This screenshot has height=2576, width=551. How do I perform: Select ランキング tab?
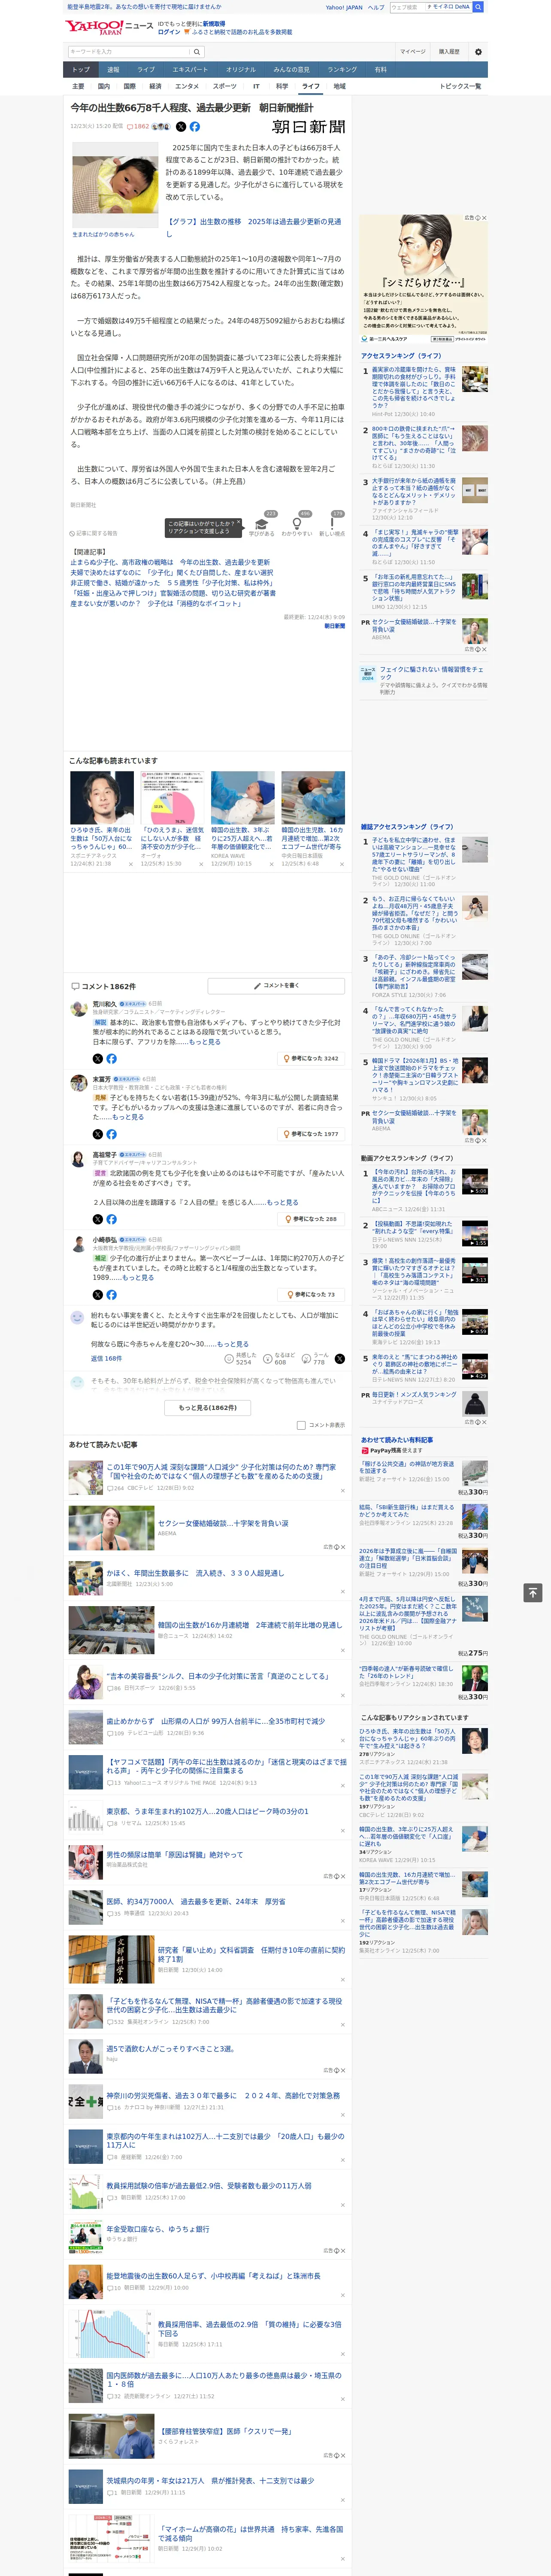(x=342, y=70)
